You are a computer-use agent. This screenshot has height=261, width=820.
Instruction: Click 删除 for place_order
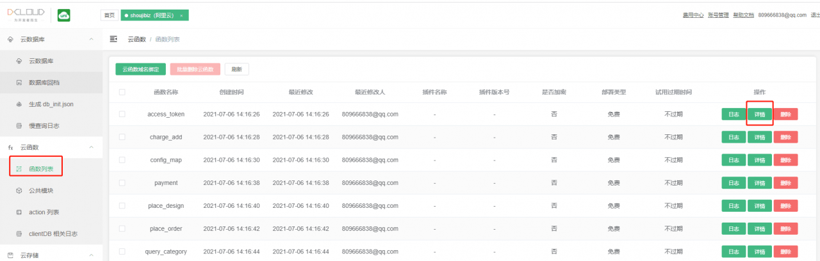point(786,228)
